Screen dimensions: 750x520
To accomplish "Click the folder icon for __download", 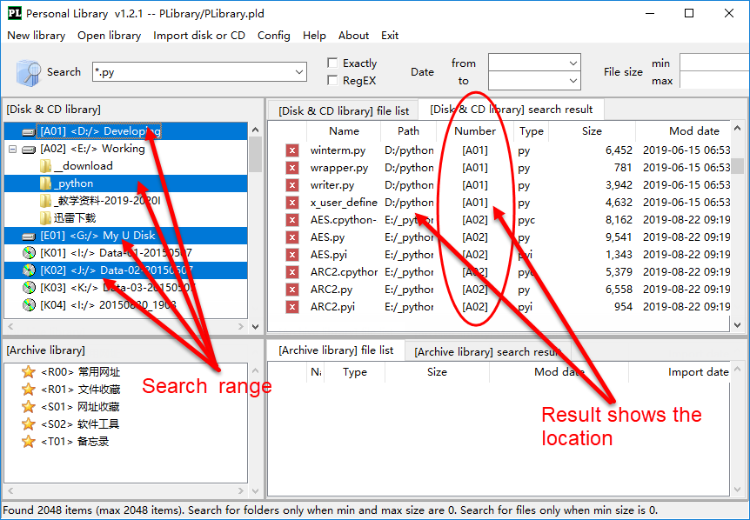I will (x=45, y=166).
